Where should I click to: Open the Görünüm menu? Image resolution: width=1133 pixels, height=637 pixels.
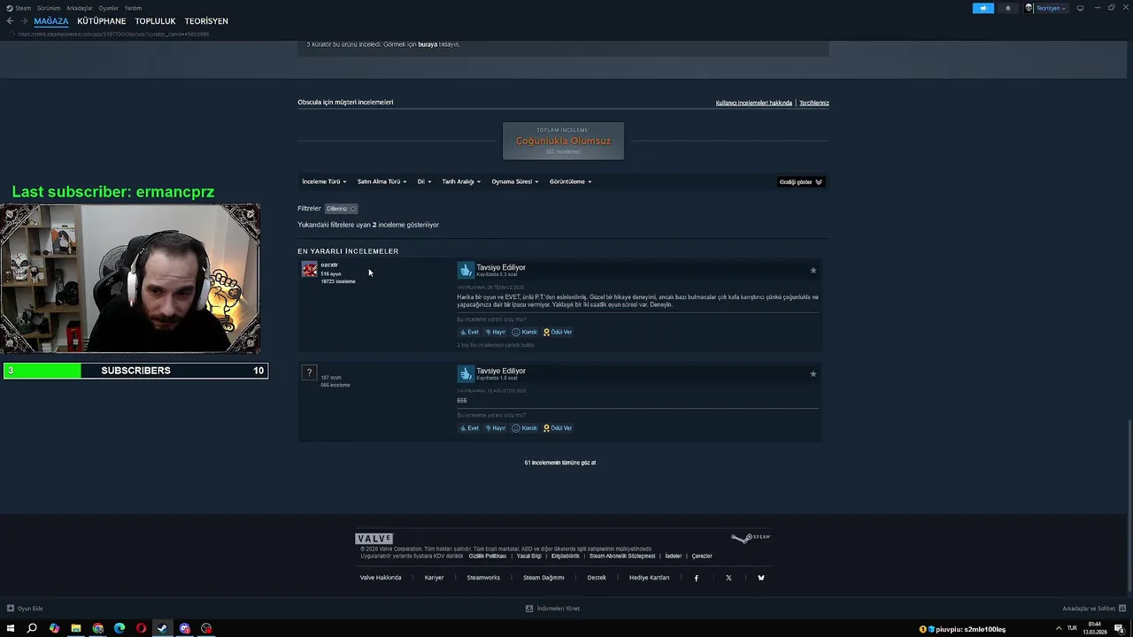point(49,8)
